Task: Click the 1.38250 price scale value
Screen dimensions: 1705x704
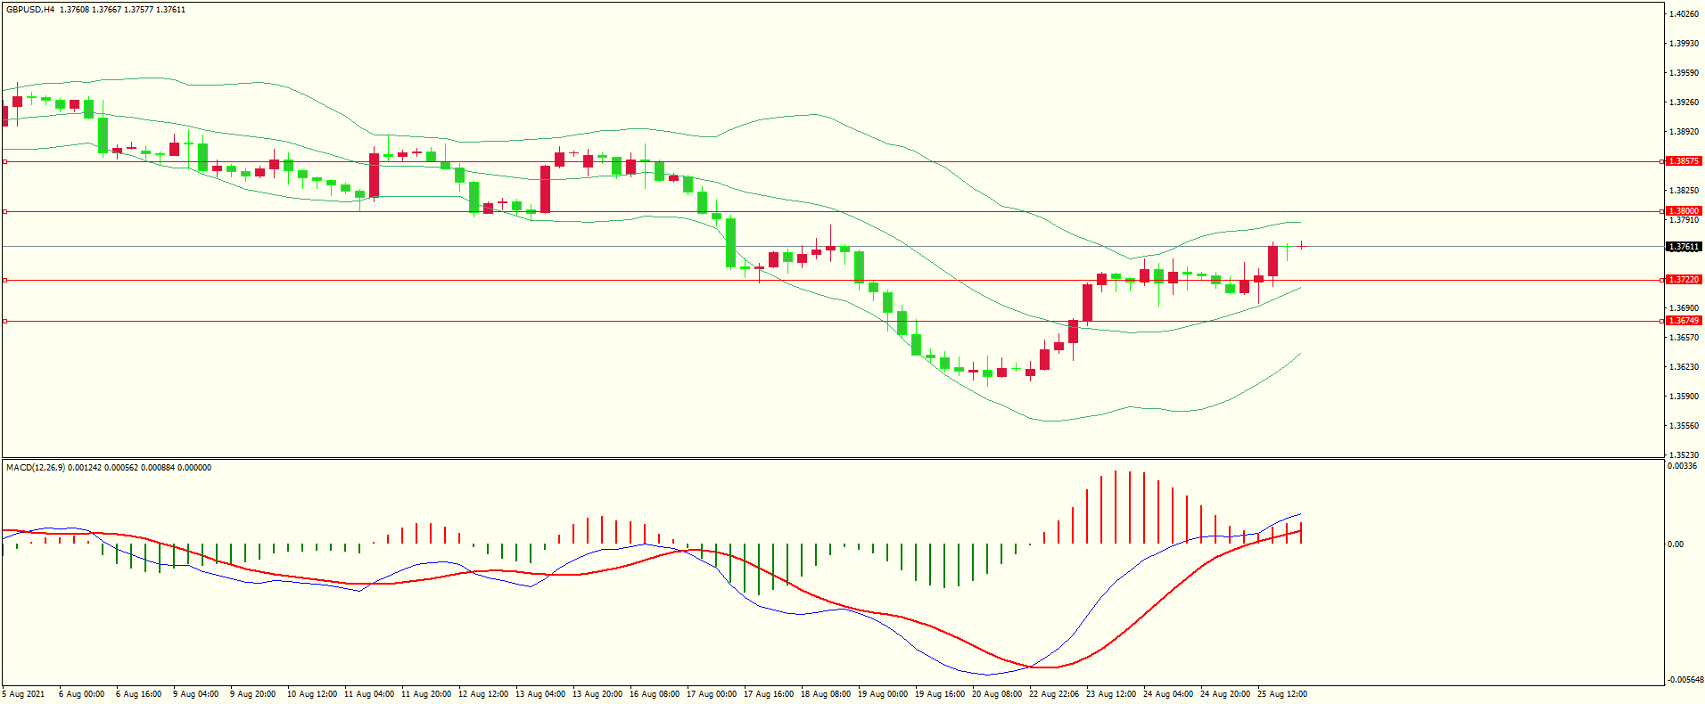Action: 1684,191
